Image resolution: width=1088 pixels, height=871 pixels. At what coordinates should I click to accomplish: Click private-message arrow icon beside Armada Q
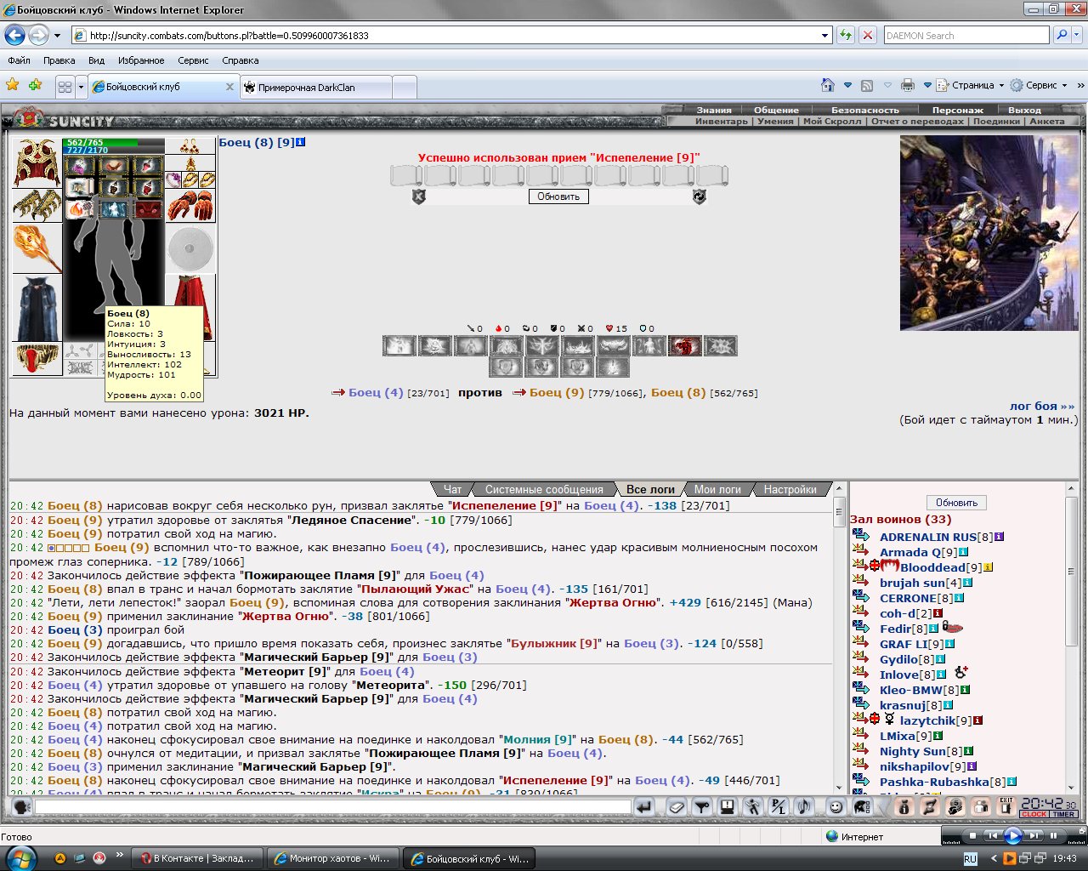tap(860, 550)
